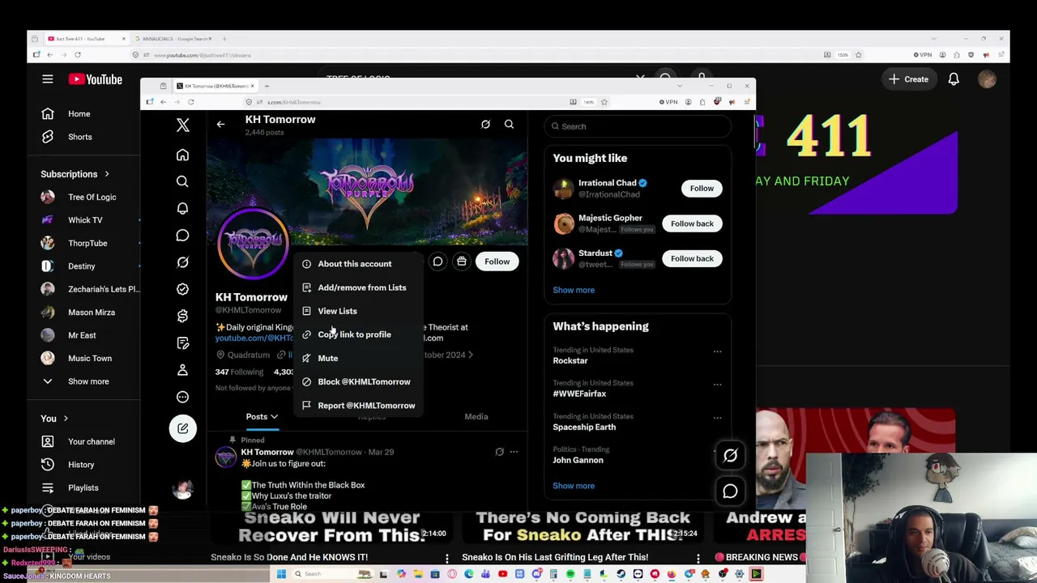This screenshot has width=1037, height=583.
Task: Open Profile person icon in X sidebar
Action: [182, 370]
